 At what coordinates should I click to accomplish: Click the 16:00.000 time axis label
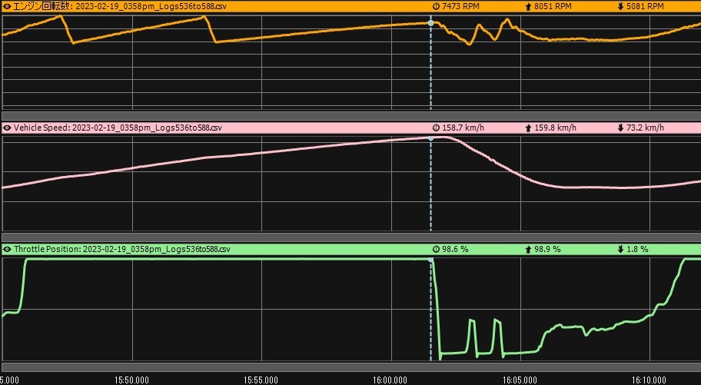[390, 380]
